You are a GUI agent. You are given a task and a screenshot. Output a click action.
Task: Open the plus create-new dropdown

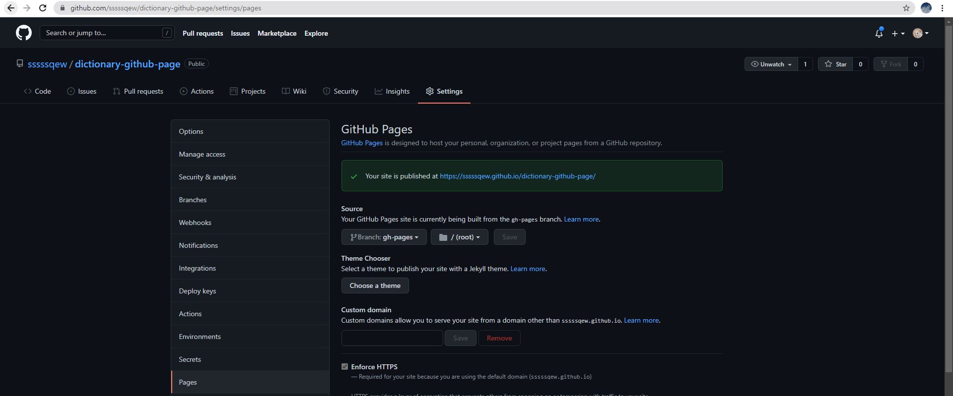pos(898,33)
